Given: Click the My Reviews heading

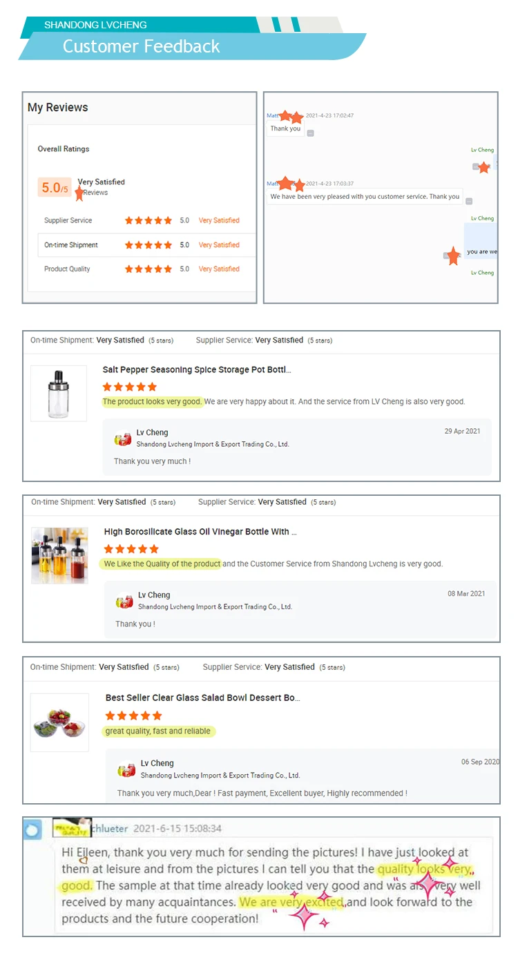Looking at the screenshot, I should point(58,108).
